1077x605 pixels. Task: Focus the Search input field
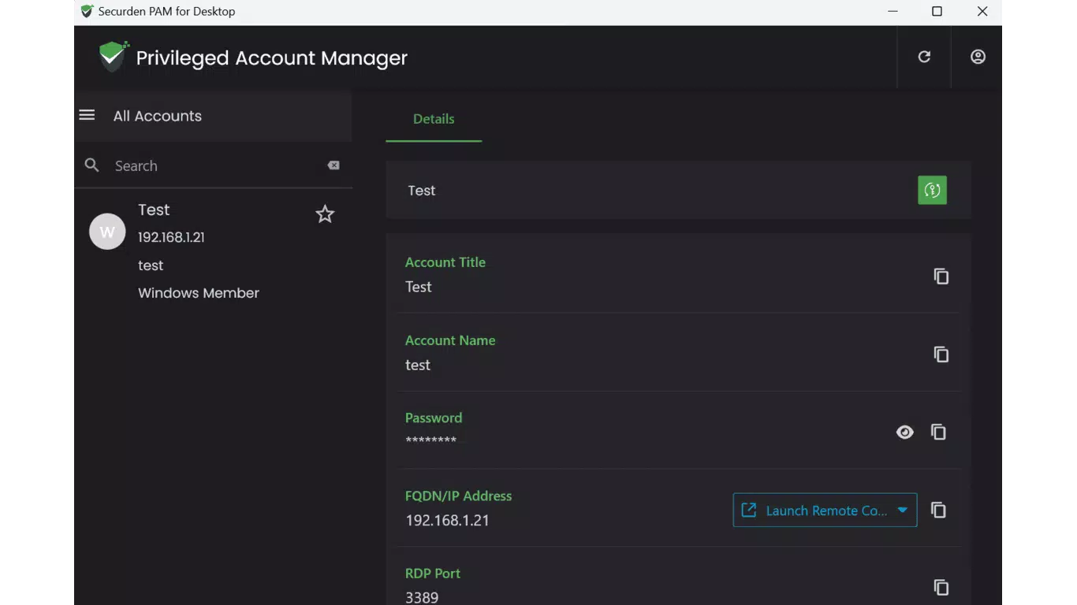tap(213, 165)
